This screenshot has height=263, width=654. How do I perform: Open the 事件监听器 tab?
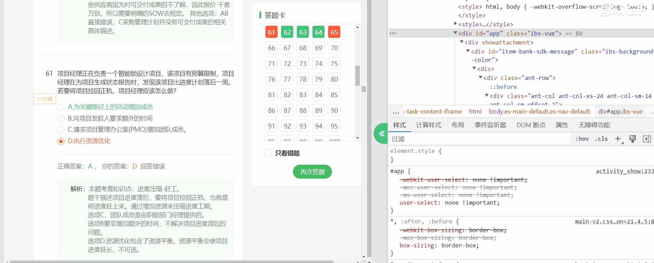click(x=490, y=125)
